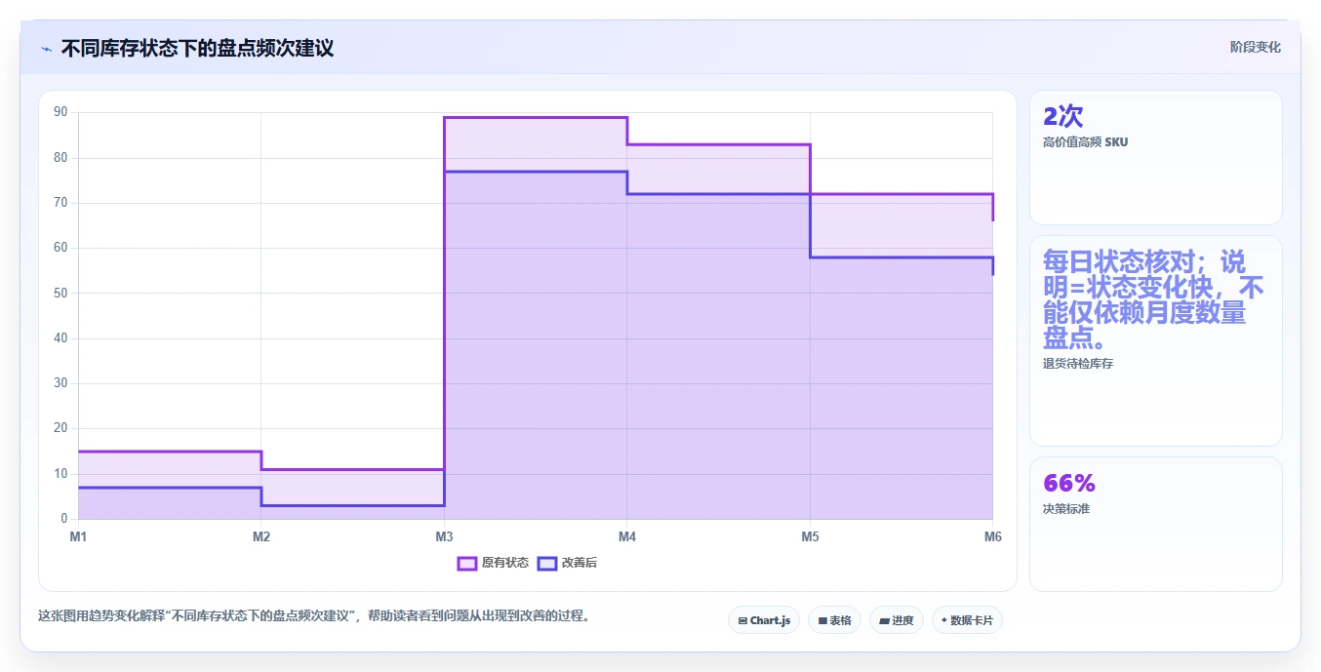The height and width of the screenshot is (672, 1321).
Task: Select the 数据卡片 tag chip
Action: (967, 620)
